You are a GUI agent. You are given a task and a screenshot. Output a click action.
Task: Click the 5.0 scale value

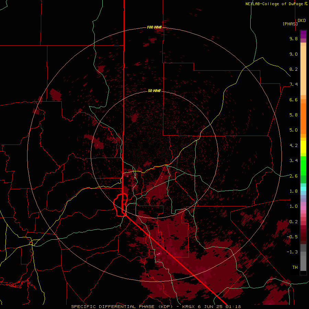[294, 130]
